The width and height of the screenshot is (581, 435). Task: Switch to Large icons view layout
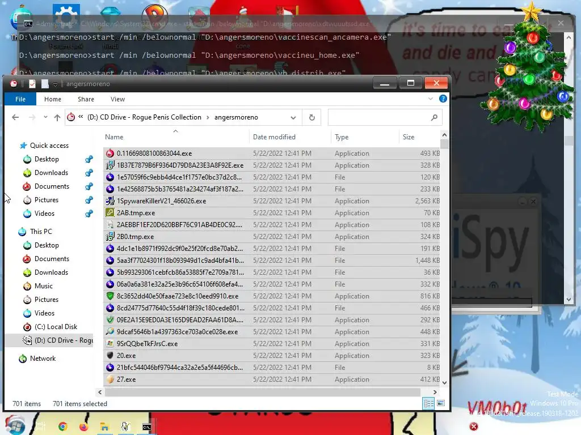pyautogui.click(x=440, y=403)
